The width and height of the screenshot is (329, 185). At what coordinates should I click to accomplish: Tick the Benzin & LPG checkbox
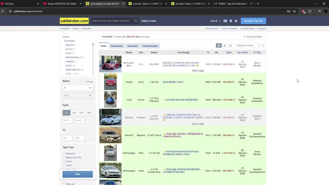[x=64, y=158]
